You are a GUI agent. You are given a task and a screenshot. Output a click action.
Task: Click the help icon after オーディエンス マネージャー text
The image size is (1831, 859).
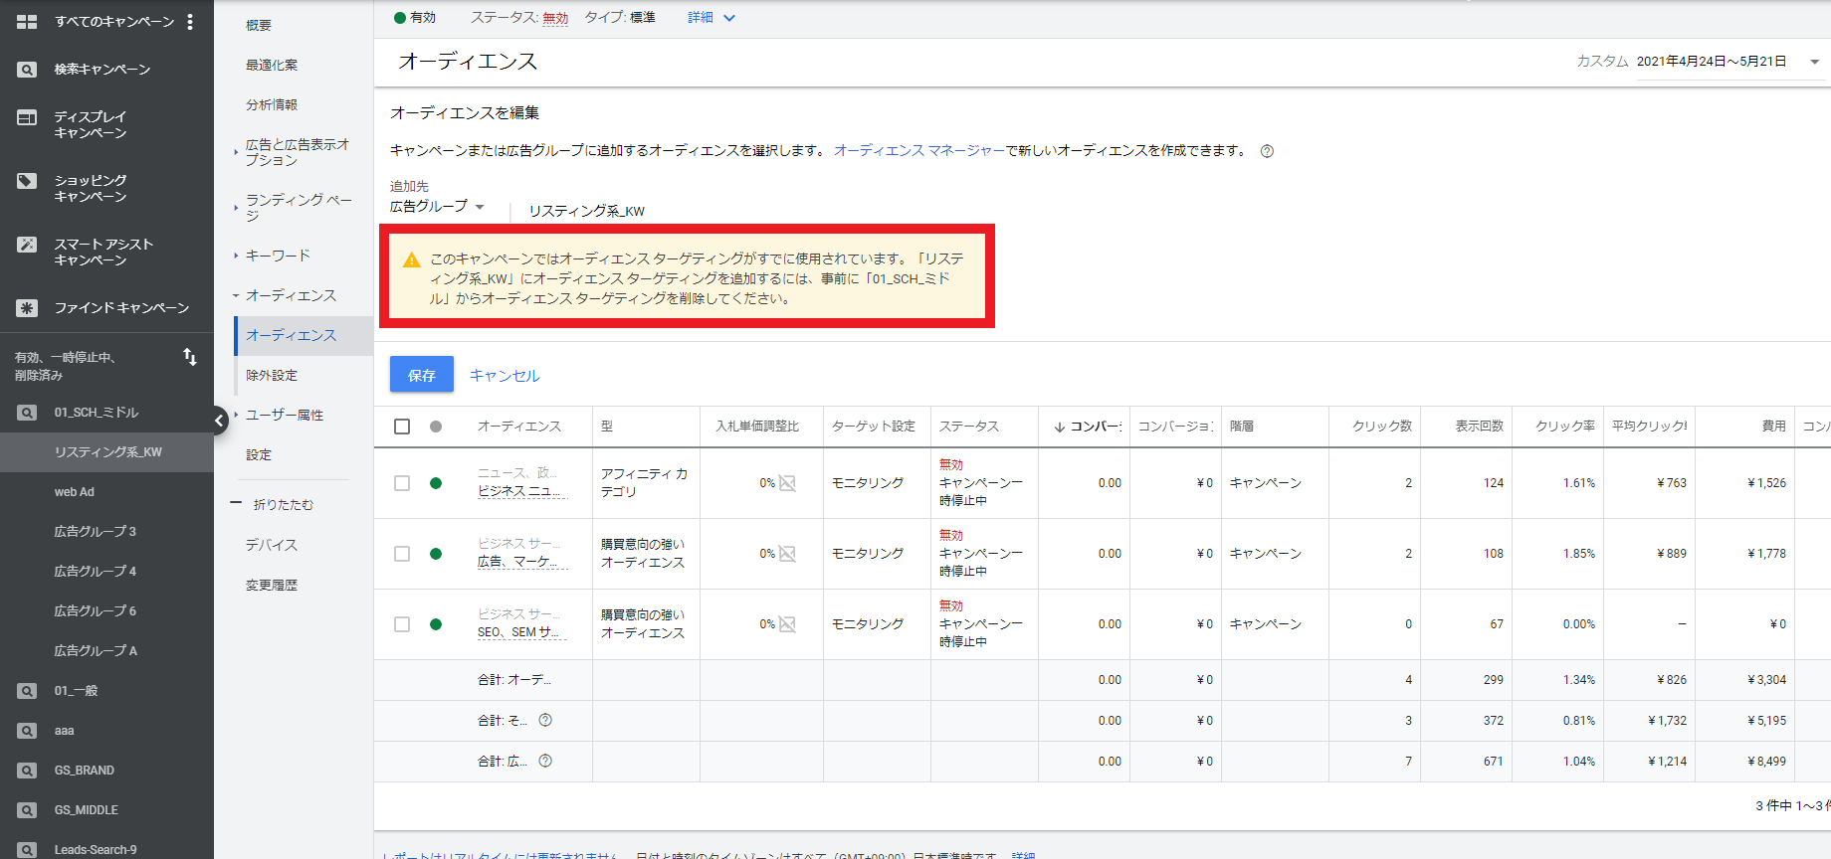click(x=1267, y=151)
